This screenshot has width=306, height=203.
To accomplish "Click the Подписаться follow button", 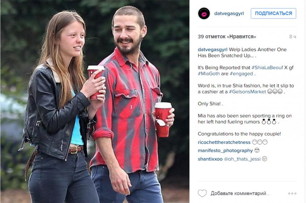I will click(273, 13).
